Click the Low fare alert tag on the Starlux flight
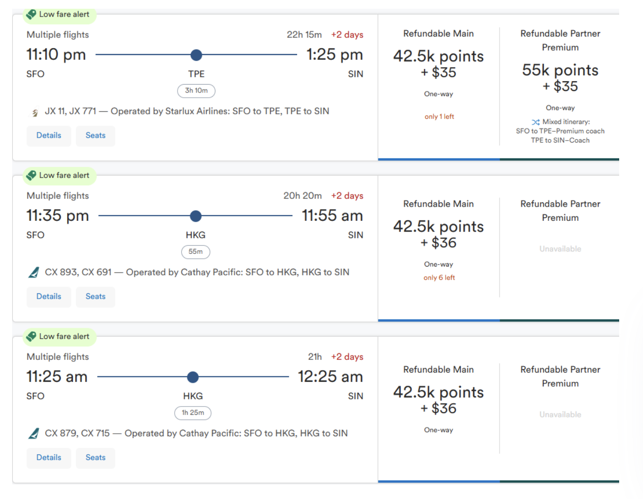643x499 pixels. pos(59,15)
